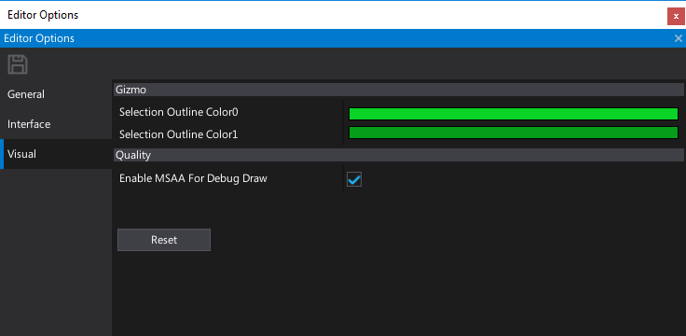The width and height of the screenshot is (686, 336).
Task: Click the Reset button
Action: point(164,240)
